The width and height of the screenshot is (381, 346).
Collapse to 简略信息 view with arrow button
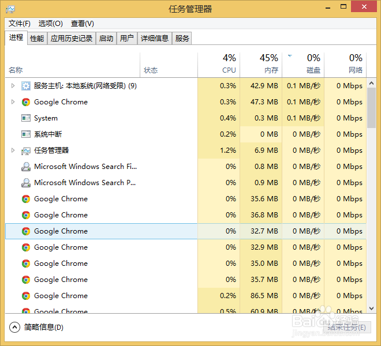pos(14,328)
